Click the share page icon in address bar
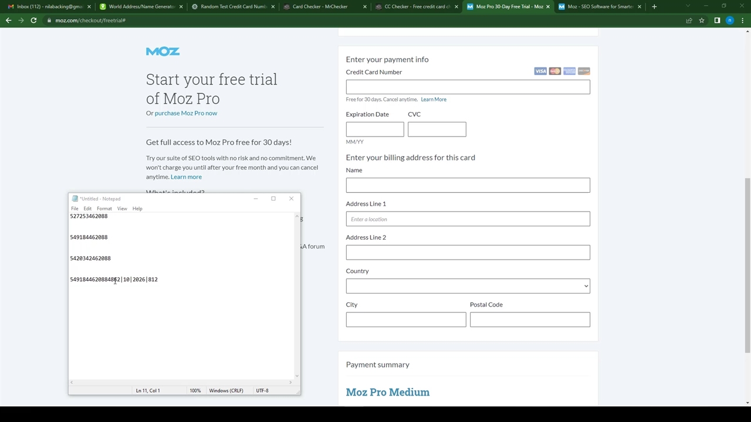Viewport: 751px width, 422px height. pos(689,21)
